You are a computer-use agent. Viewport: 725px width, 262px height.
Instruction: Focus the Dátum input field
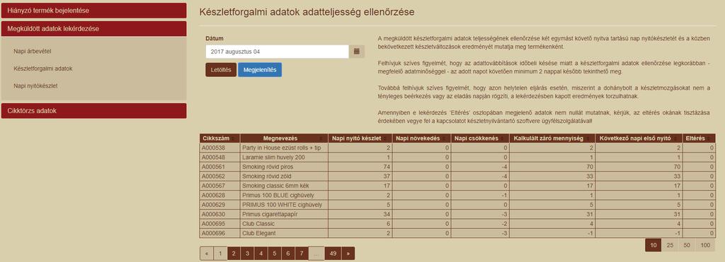click(277, 52)
